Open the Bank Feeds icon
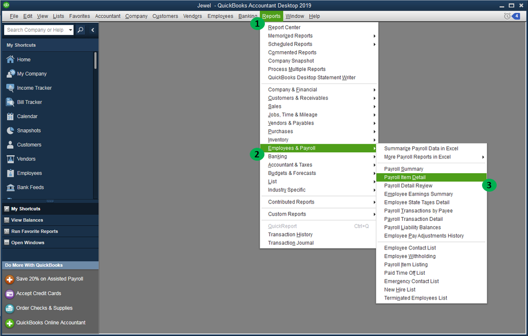The image size is (528, 336). pos(11,187)
